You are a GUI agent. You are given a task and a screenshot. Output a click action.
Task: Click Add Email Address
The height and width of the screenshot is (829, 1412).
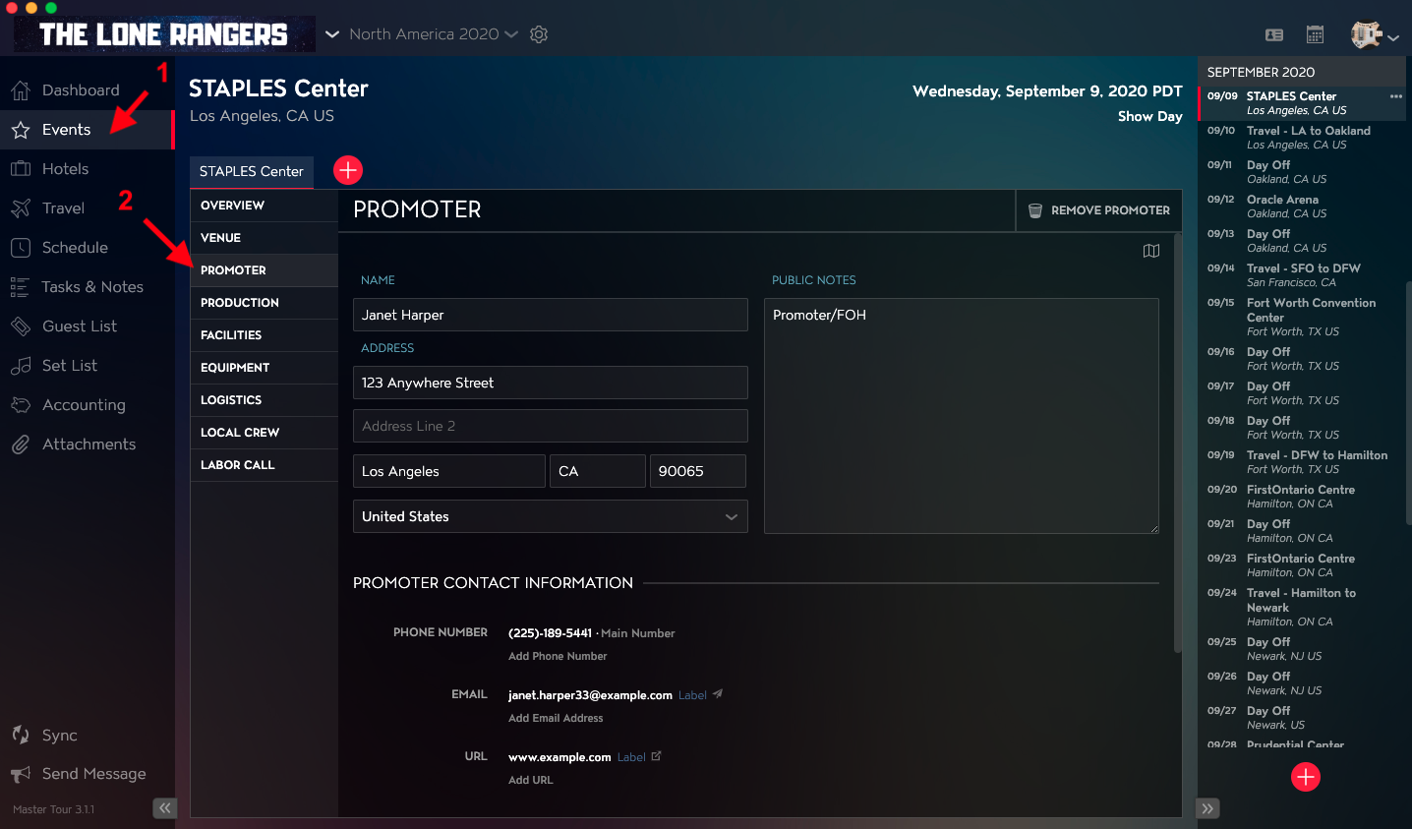point(556,718)
